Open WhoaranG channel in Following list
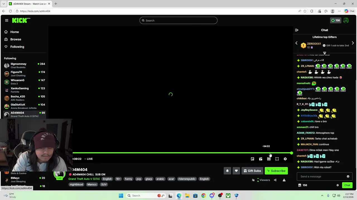Screen dimensions: 357x200 25,82
